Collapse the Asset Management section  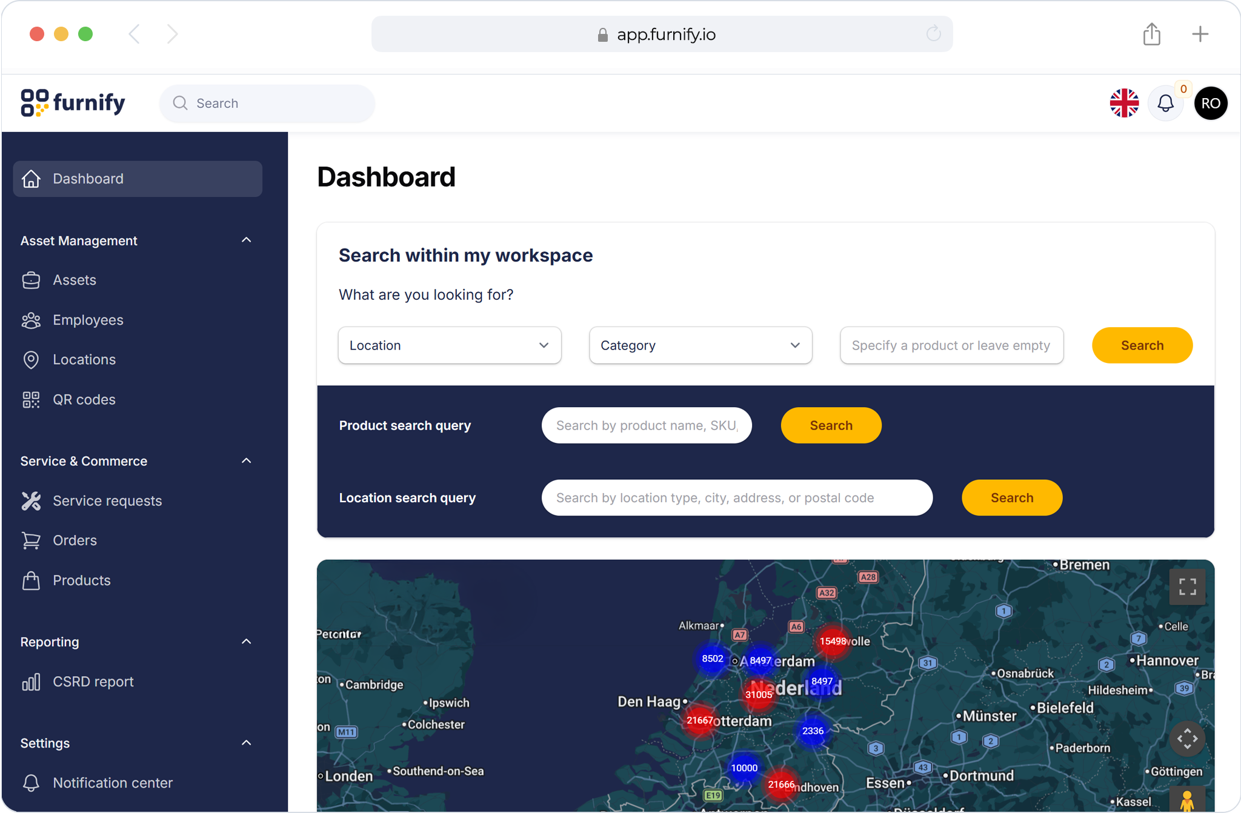[x=246, y=240]
